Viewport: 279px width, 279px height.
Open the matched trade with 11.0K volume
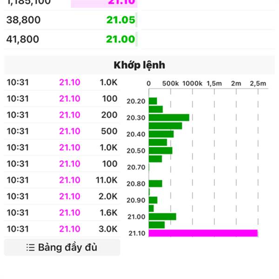pyautogui.click(x=62, y=180)
